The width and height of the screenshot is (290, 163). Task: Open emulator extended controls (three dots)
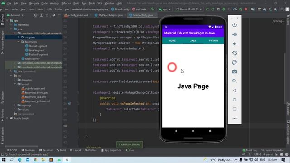234,119
